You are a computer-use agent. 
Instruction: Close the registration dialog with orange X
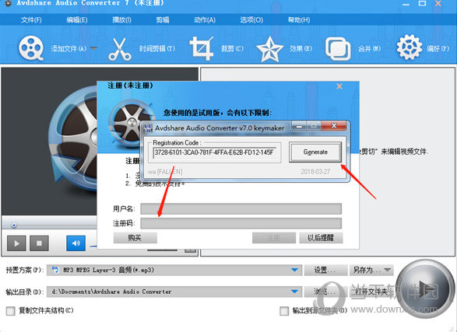pos(339,86)
